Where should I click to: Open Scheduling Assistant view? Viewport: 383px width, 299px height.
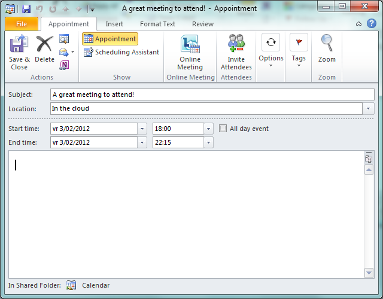coord(121,52)
